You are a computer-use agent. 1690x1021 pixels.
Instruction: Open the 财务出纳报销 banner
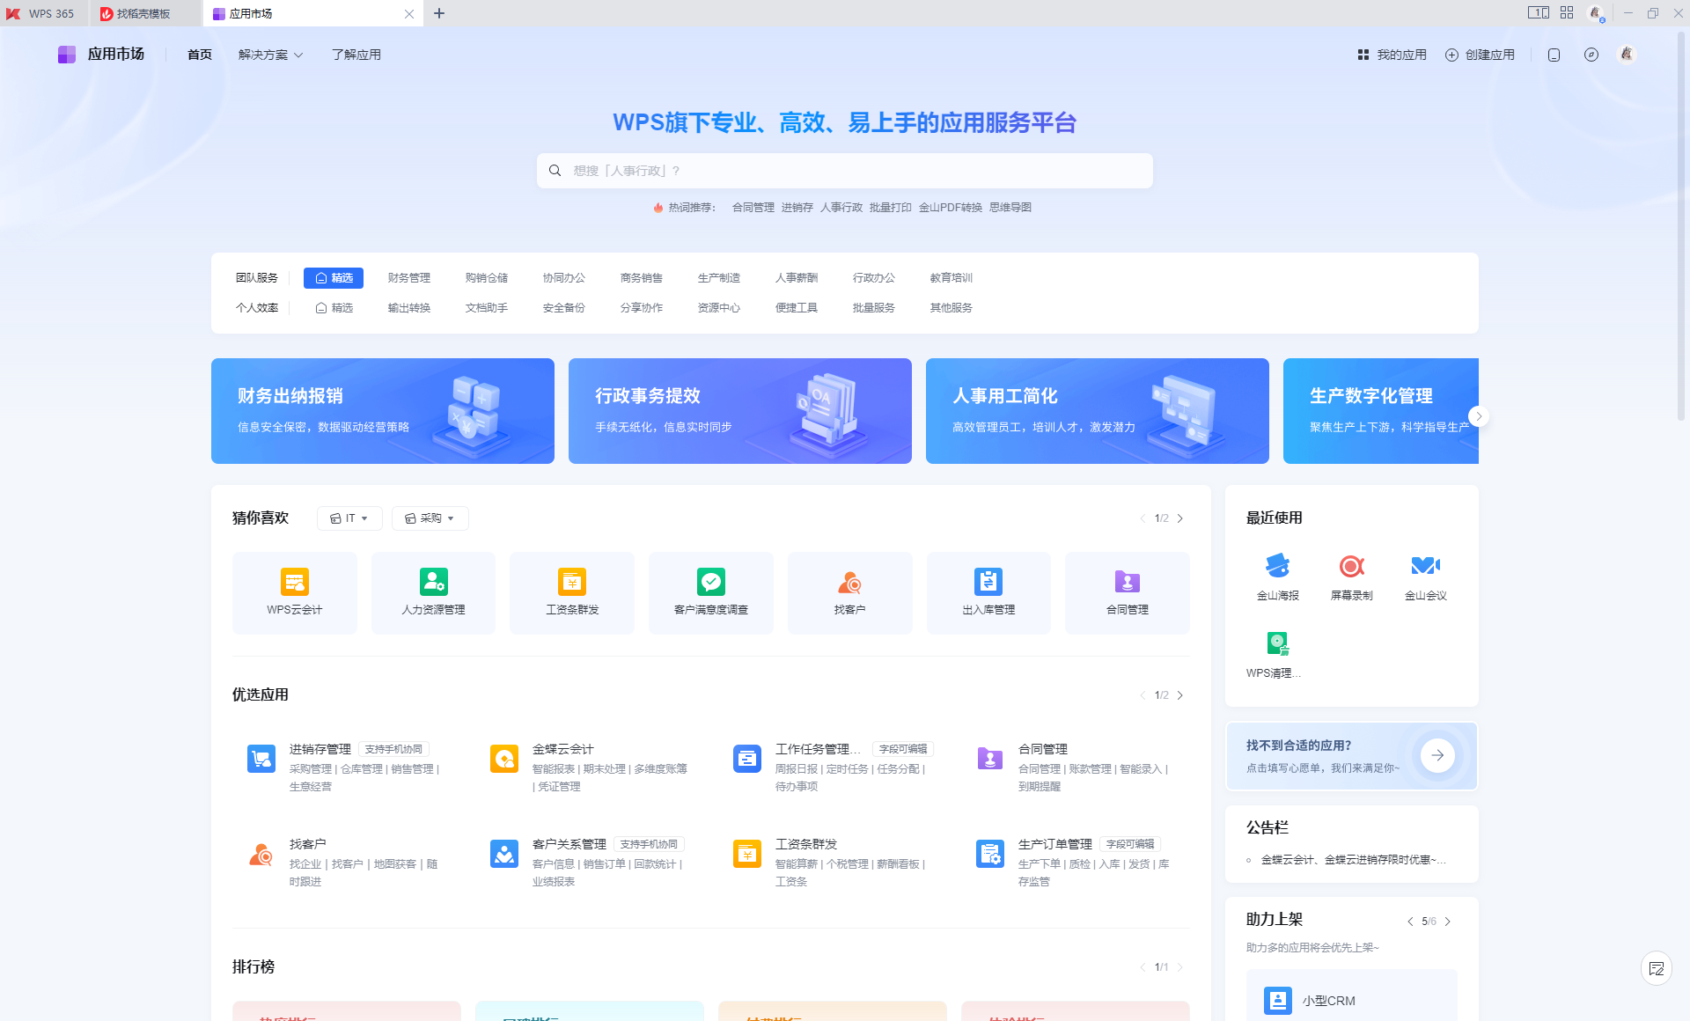(x=382, y=411)
